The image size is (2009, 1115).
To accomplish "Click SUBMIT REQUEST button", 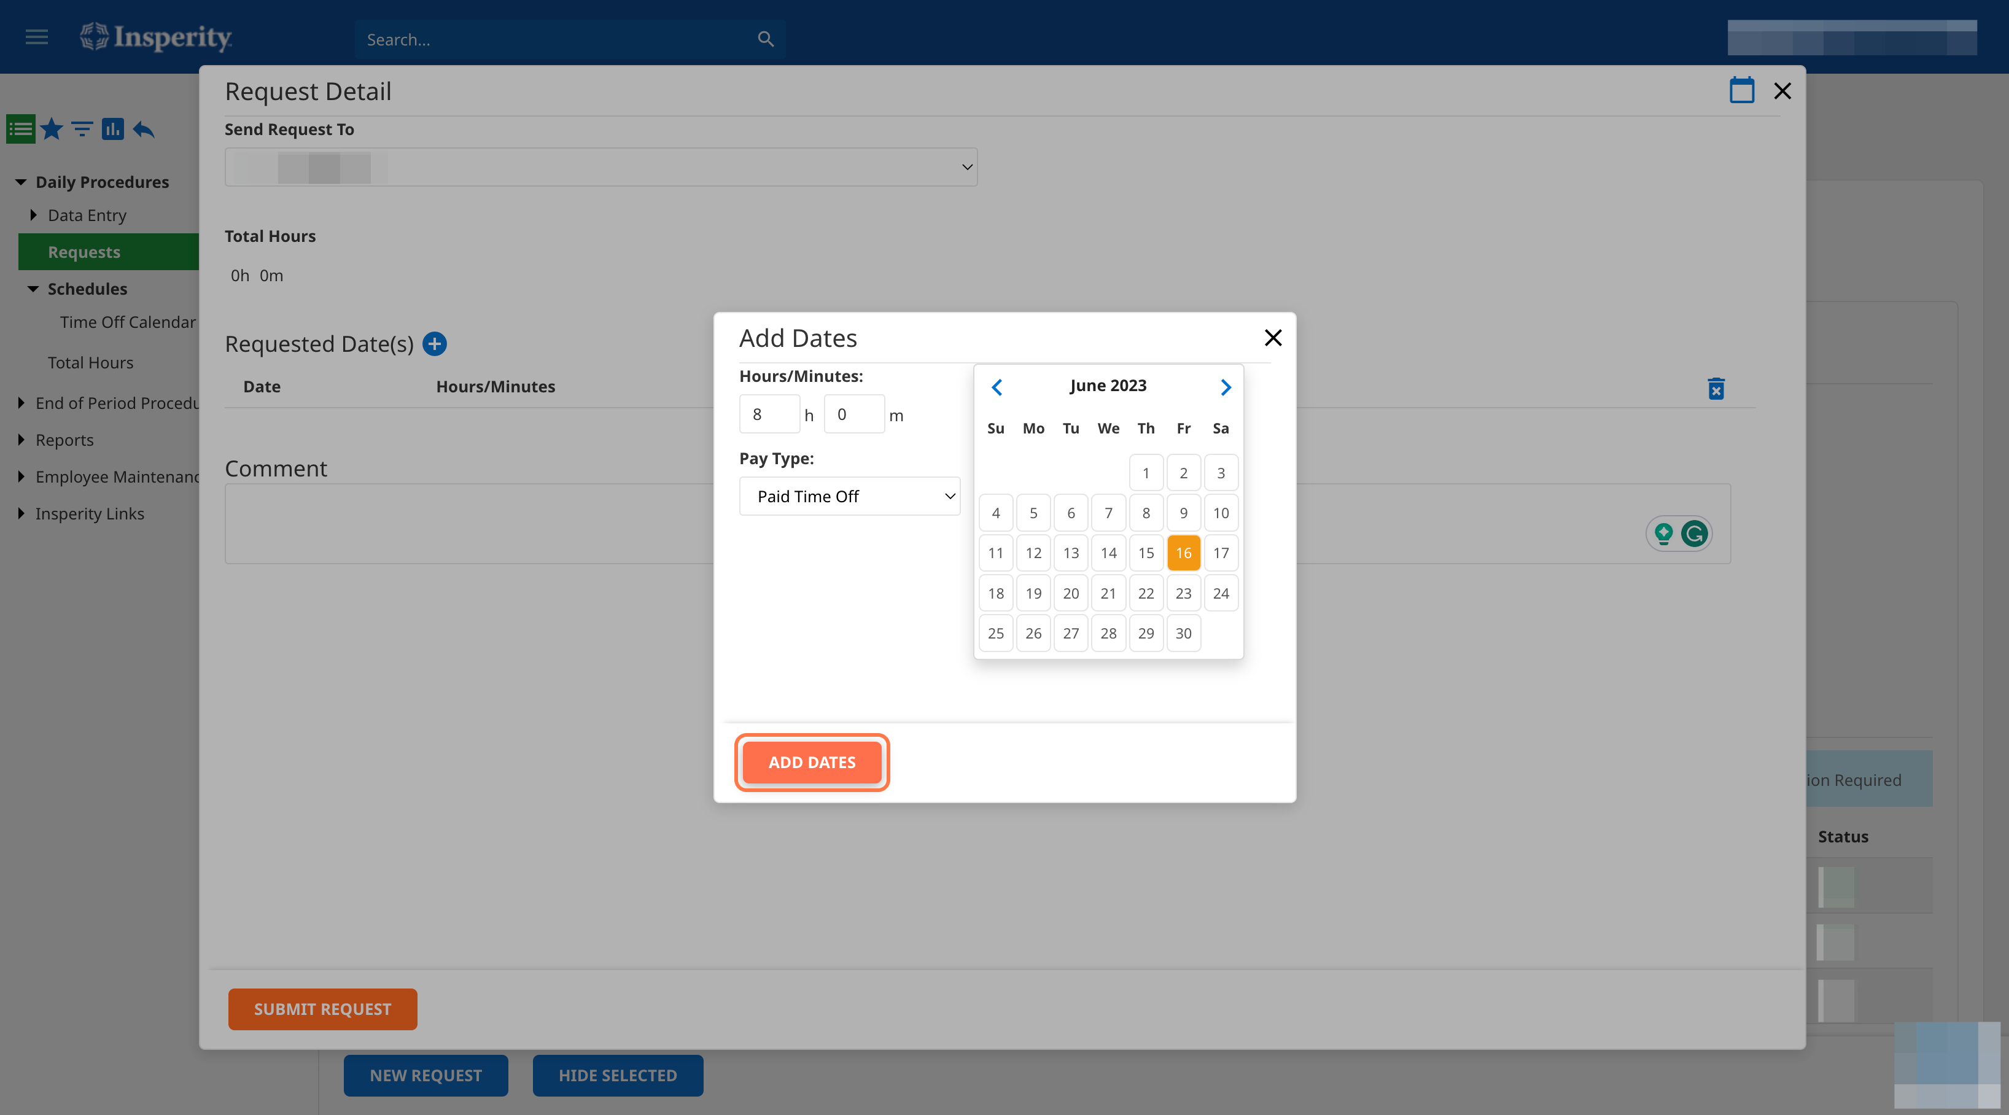I will 322,1009.
